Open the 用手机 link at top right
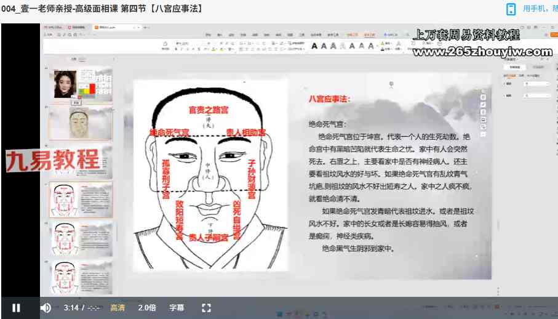The height and width of the screenshot is (319, 558). (540, 9)
